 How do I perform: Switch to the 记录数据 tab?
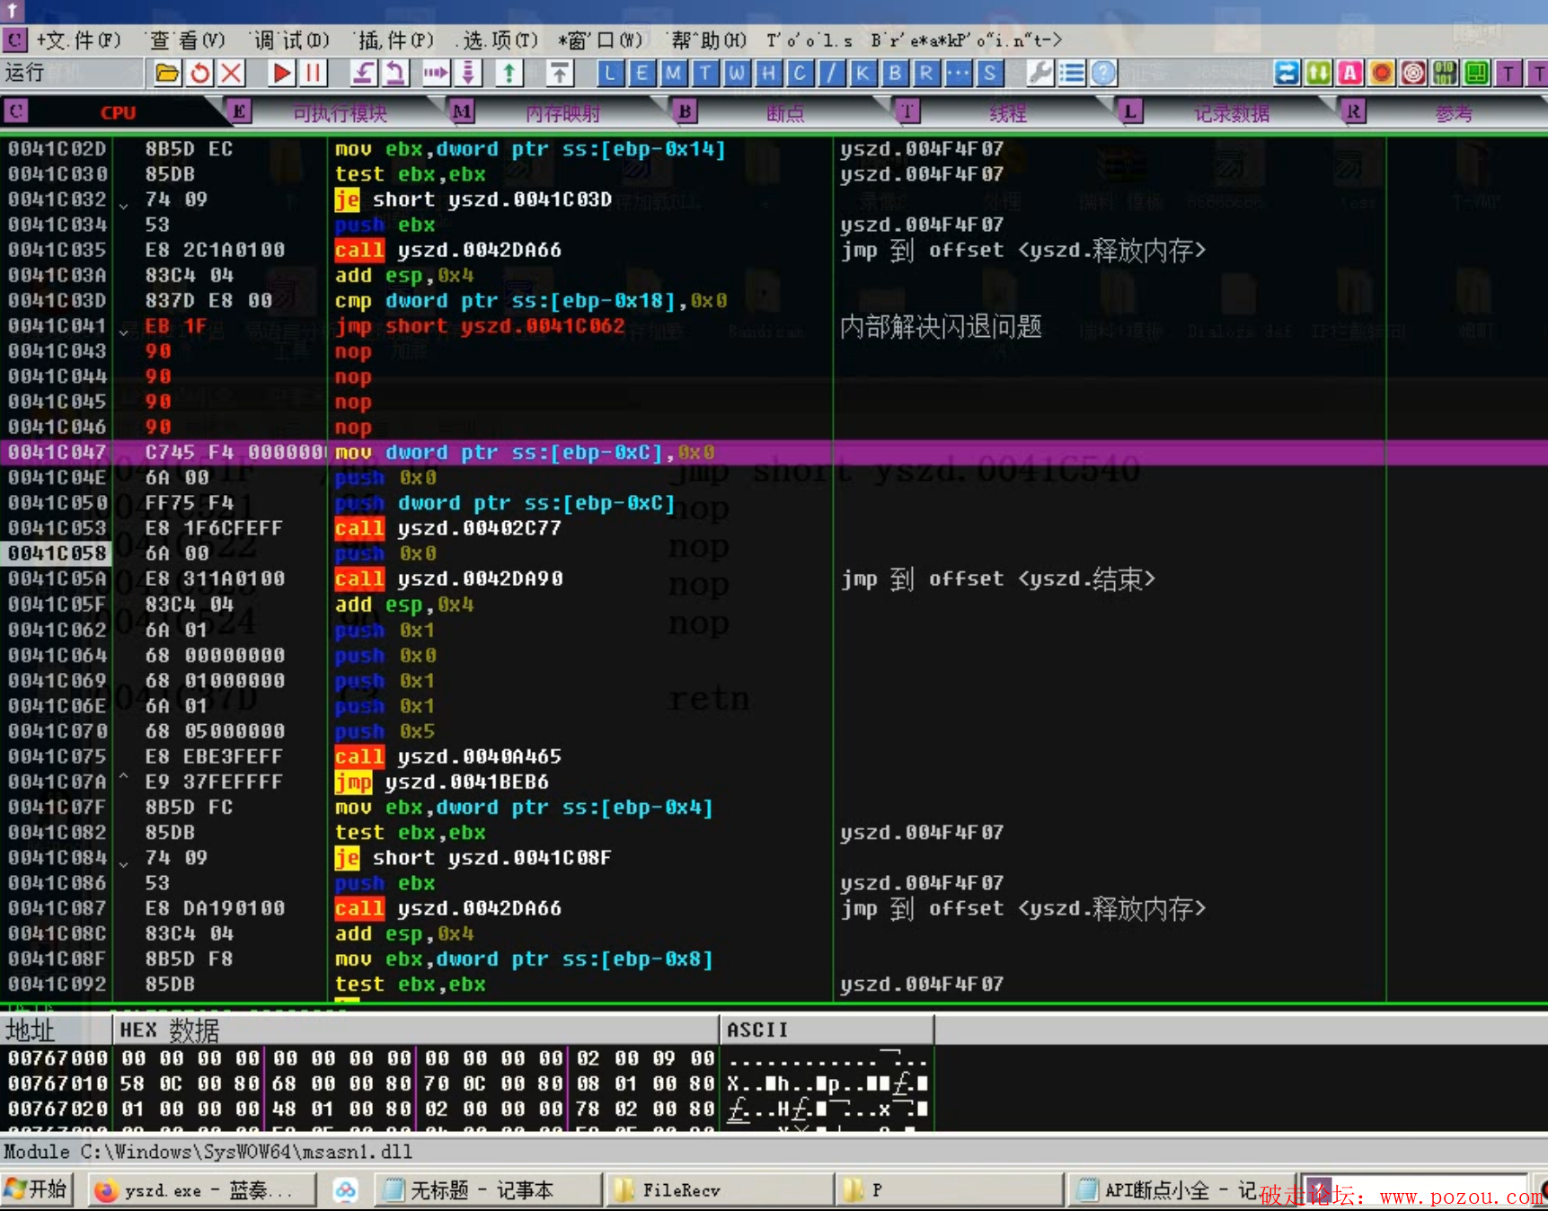(1231, 113)
